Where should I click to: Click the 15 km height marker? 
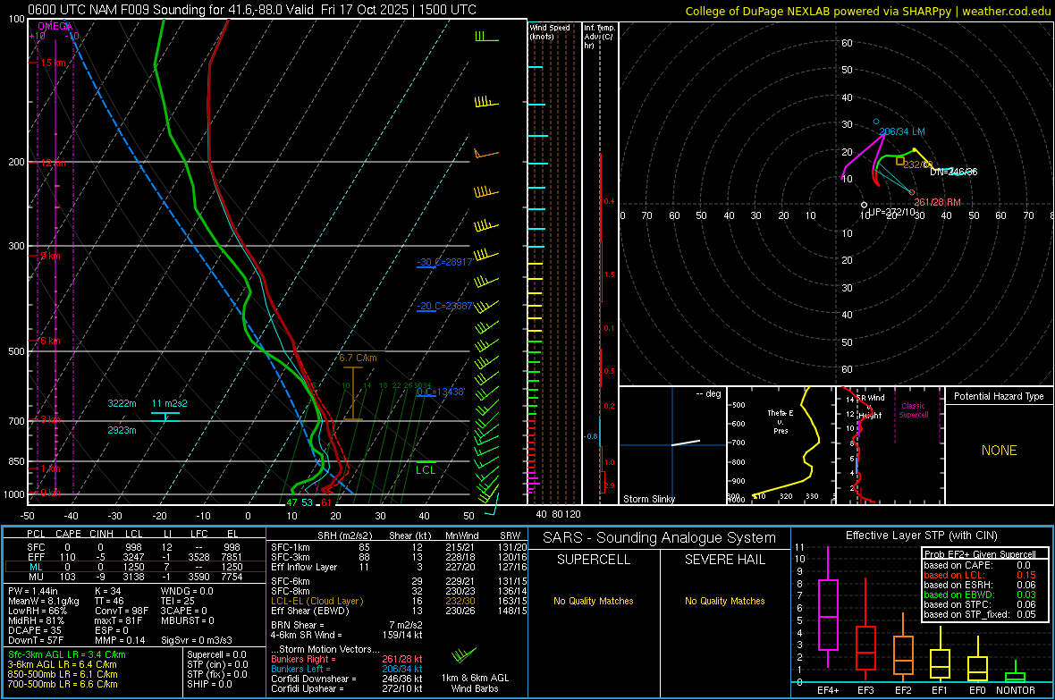pos(53,63)
